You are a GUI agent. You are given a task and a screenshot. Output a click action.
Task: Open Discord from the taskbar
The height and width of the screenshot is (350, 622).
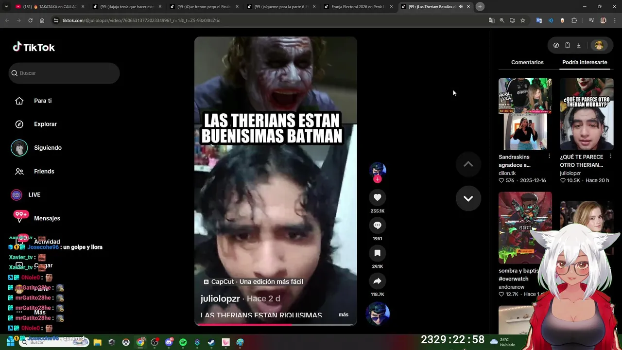[169, 342]
